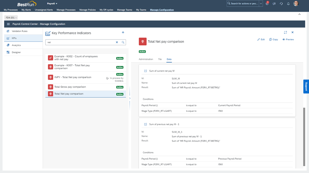Open the hamburger menu in Payroll Control Center
Image resolution: width=309 pixels, height=173 pixels.
pos(8,24)
